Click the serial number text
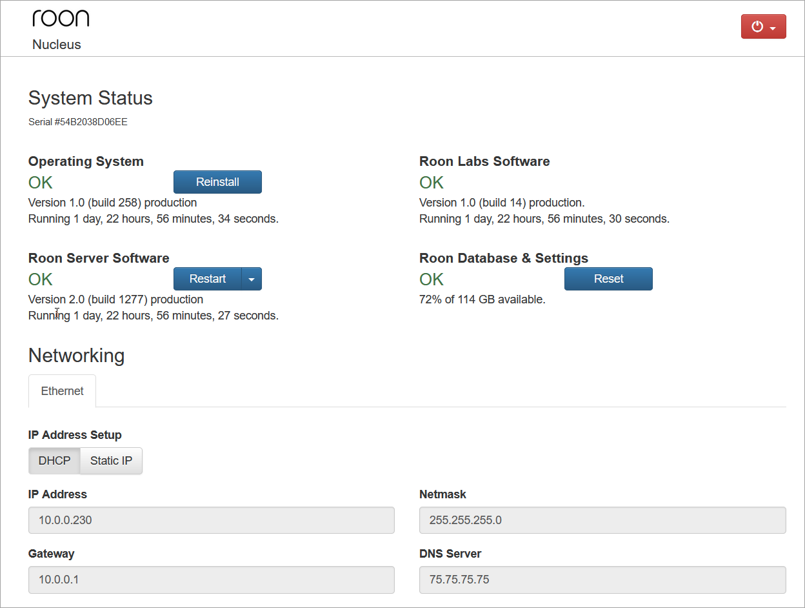This screenshot has width=805, height=608. (78, 122)
